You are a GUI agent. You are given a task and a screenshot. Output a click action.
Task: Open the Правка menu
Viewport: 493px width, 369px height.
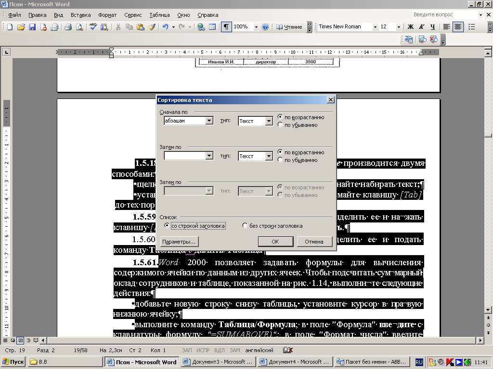pyautogui.click(x=38, y=15)
